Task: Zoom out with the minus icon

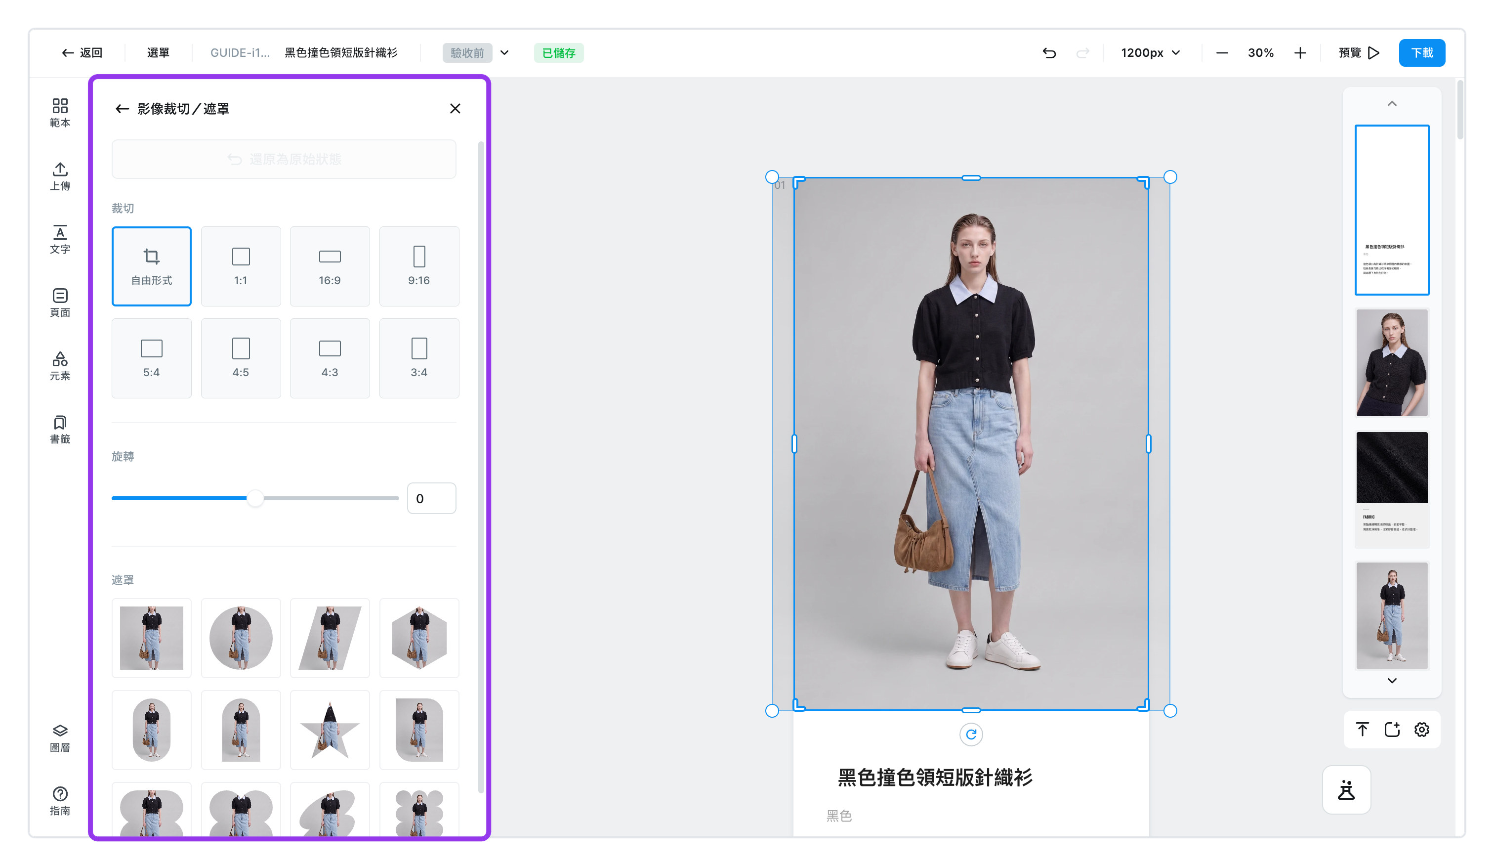Action: 1222,53
